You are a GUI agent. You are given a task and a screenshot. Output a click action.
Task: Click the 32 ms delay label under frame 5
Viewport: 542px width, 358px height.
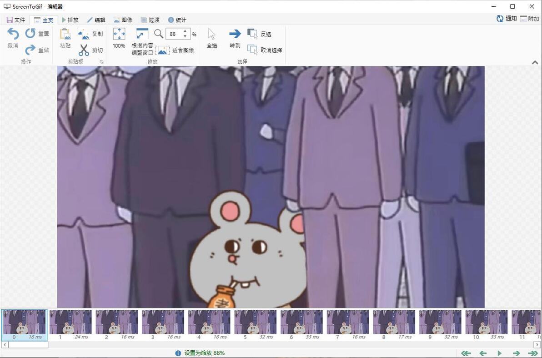click(266, 337)
